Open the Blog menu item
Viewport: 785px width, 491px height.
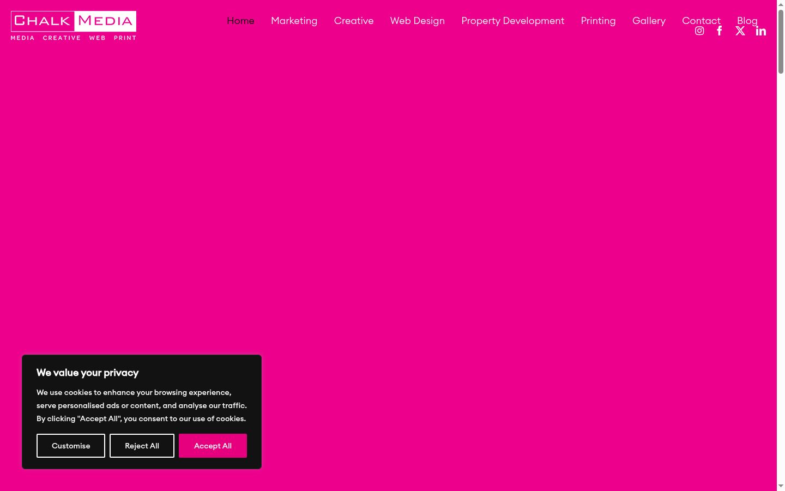(x=747, y=21)
